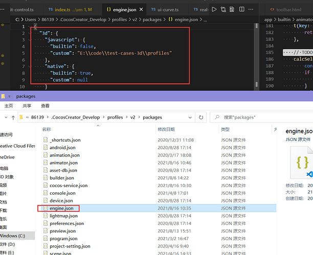
Task: Click the Users breadcrumb in VS Code
Action: pos(30,19)
